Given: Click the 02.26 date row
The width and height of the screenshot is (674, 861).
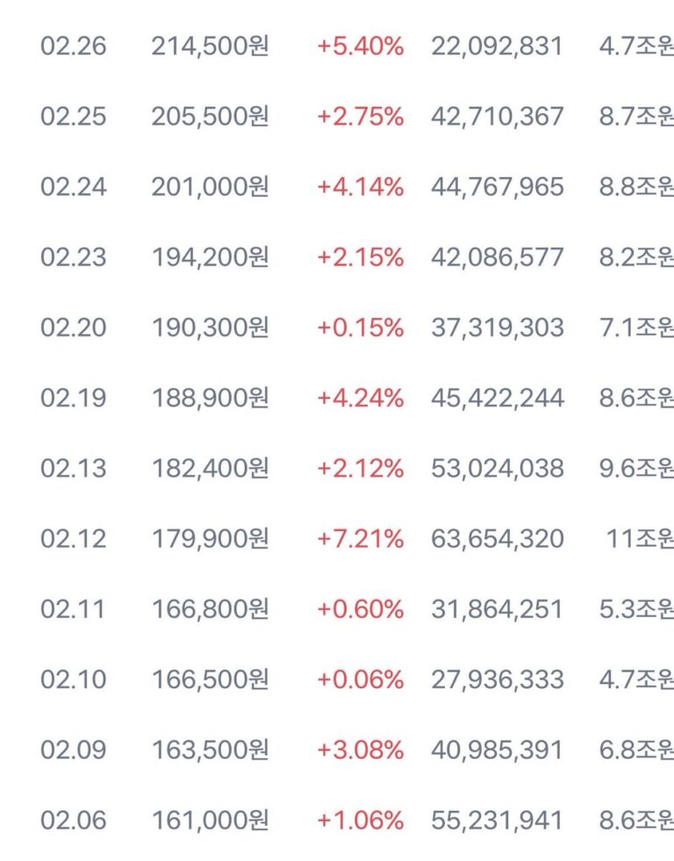Looking at the screenshot, I should pos(73,47).
